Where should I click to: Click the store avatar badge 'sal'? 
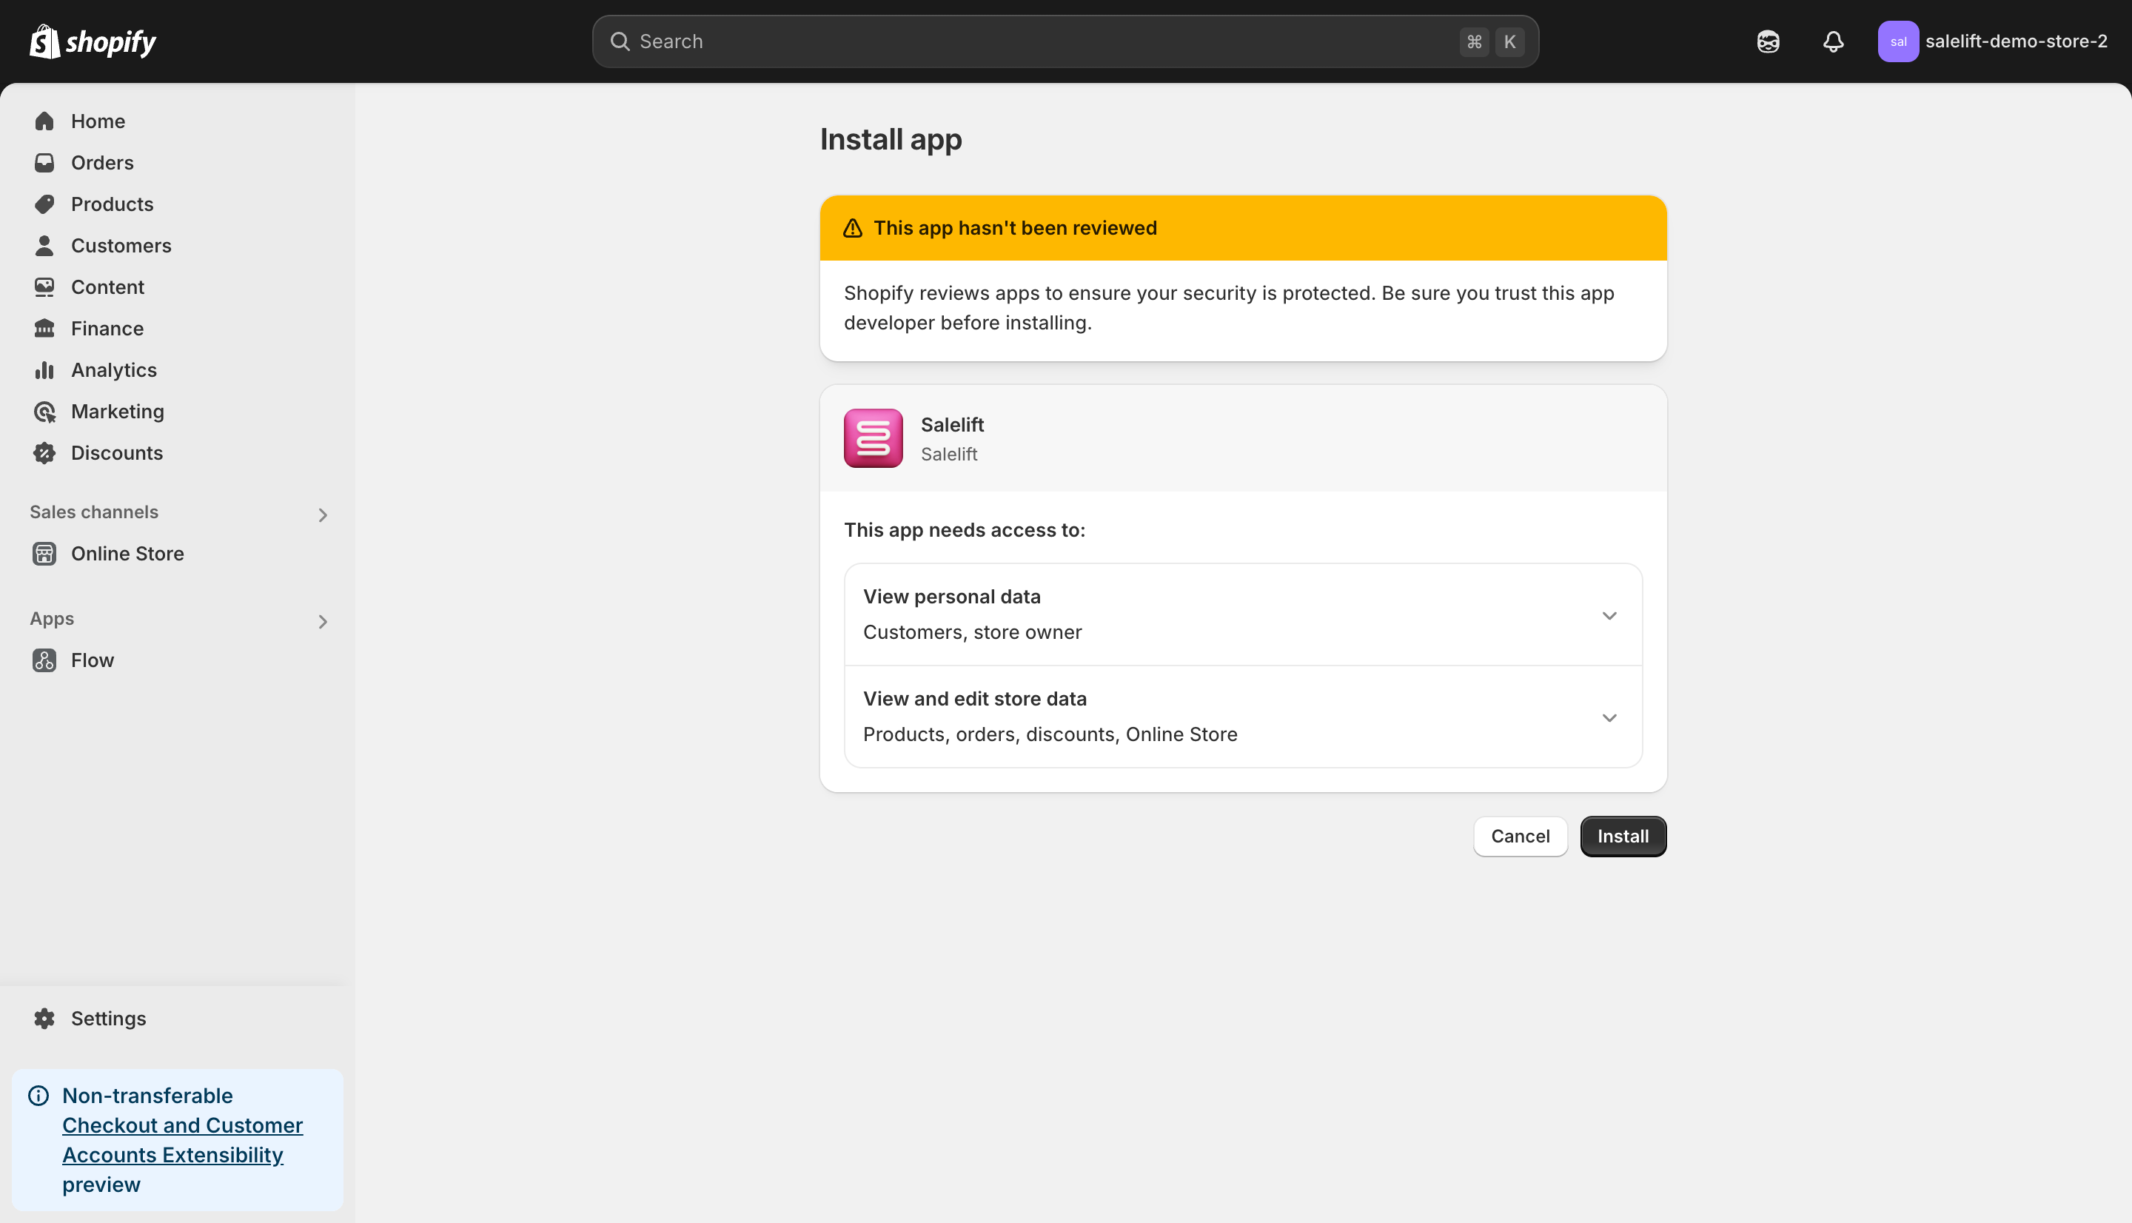point(1898,41)
